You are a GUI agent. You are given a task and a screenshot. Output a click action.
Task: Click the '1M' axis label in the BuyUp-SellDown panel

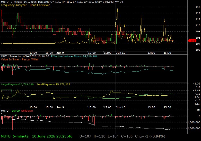pos(198,110)
